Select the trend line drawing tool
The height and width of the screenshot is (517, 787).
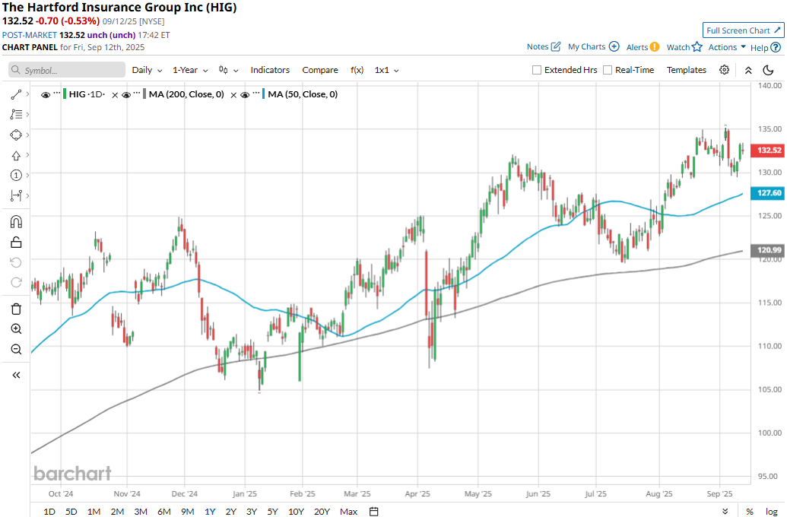click(16, 94)
